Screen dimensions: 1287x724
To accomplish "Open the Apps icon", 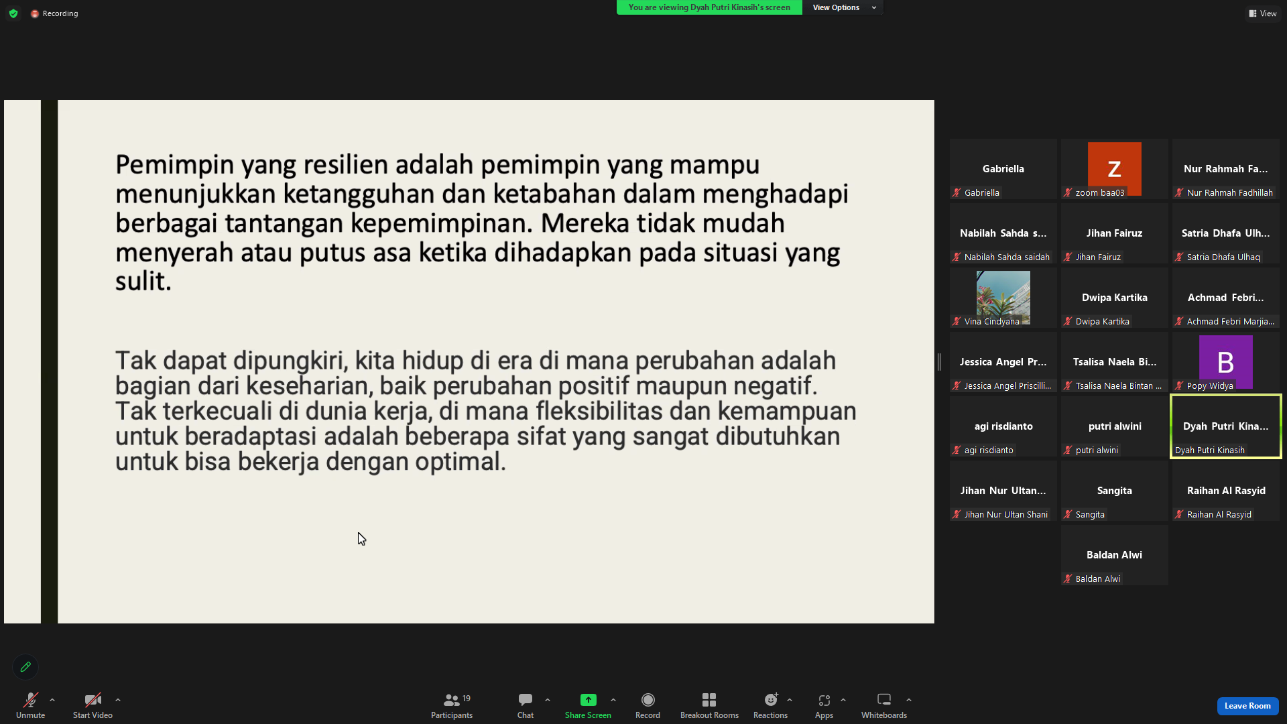I will [x=824, y=700].
